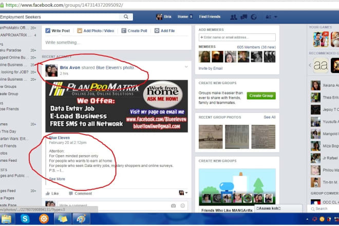Open Friends Who Like MANGArifix ad image
This screenshot has width=339, height=226.
coord(237,187)
